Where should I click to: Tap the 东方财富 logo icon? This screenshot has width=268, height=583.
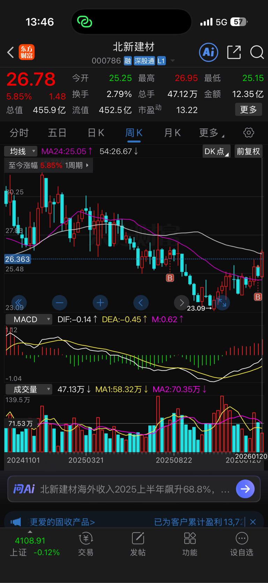[x=27, y=52]
